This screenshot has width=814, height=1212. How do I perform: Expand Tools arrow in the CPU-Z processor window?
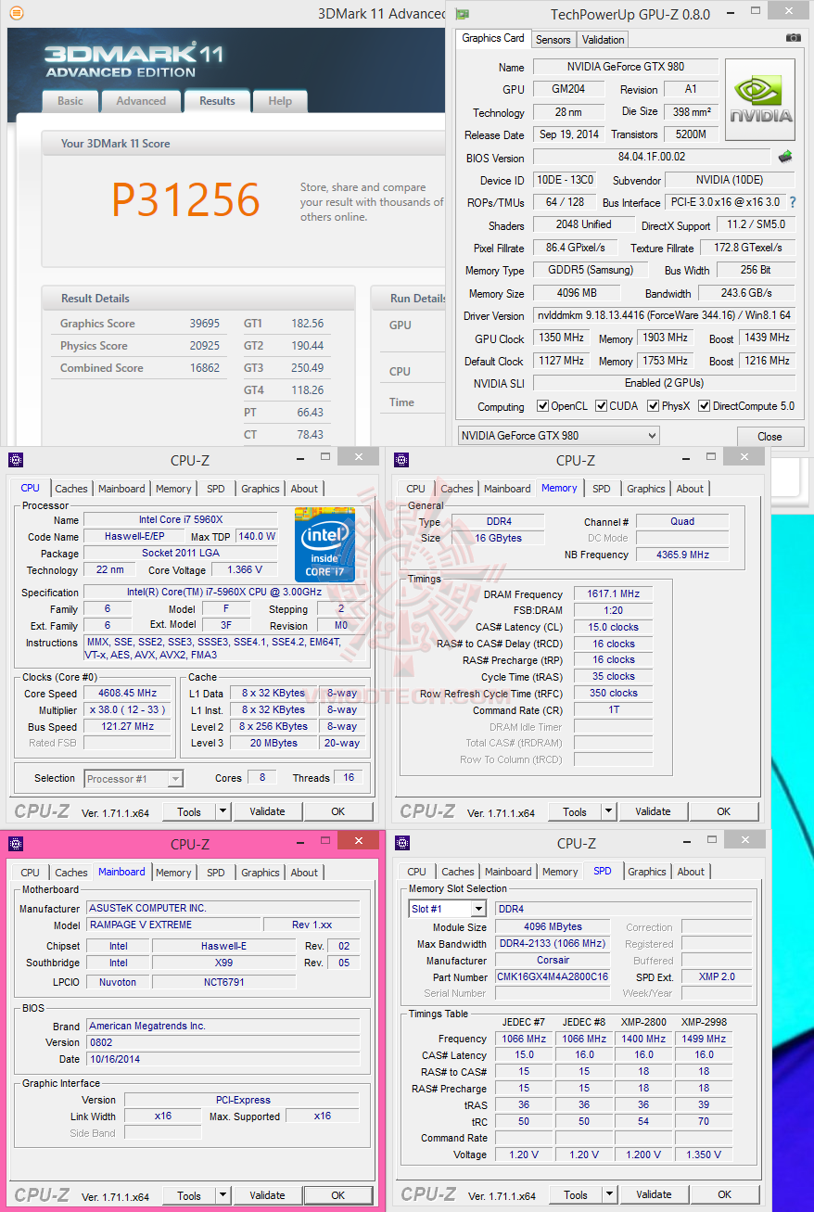[x=223, y=811]
